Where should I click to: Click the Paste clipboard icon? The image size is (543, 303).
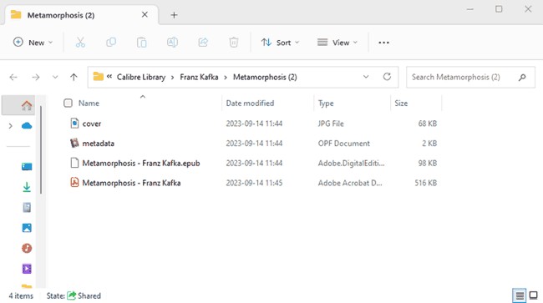(x=142, y=43)
